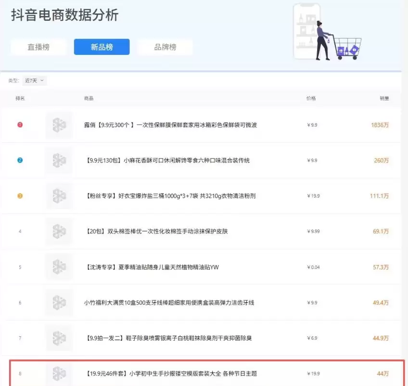This screenshot has height=386, width=408.
Task: Open the 近7天 type dropdown
Action: click(34, 80)
